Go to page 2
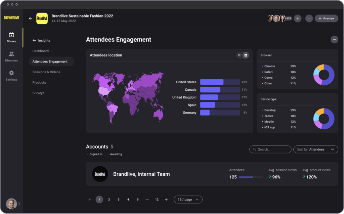 pyautogui.click(x=109, y=200)
